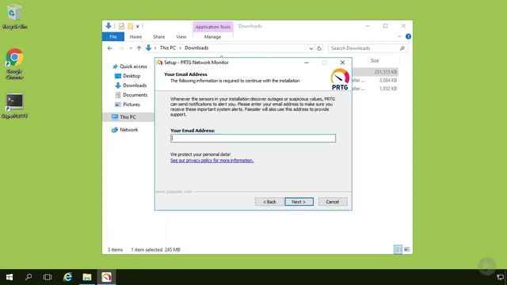Open Task View on the taskbar

coord(48,277)
